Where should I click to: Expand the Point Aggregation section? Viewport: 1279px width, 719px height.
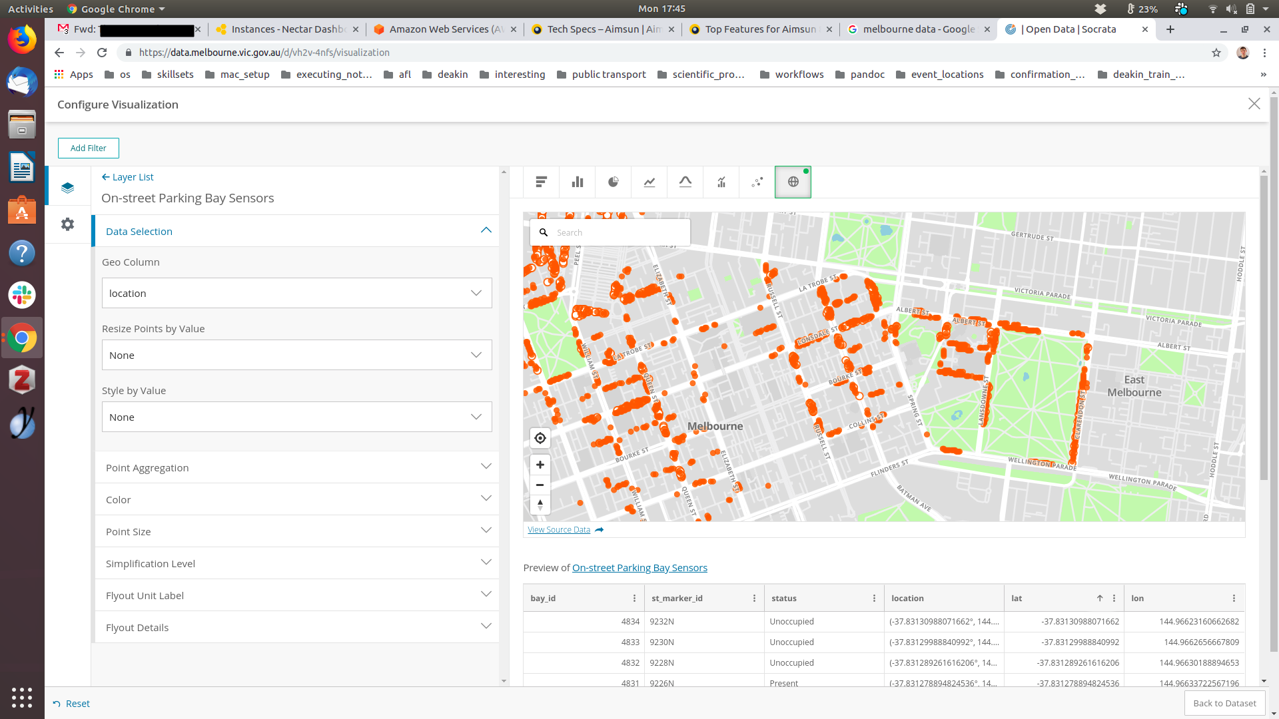coord(296,467)
